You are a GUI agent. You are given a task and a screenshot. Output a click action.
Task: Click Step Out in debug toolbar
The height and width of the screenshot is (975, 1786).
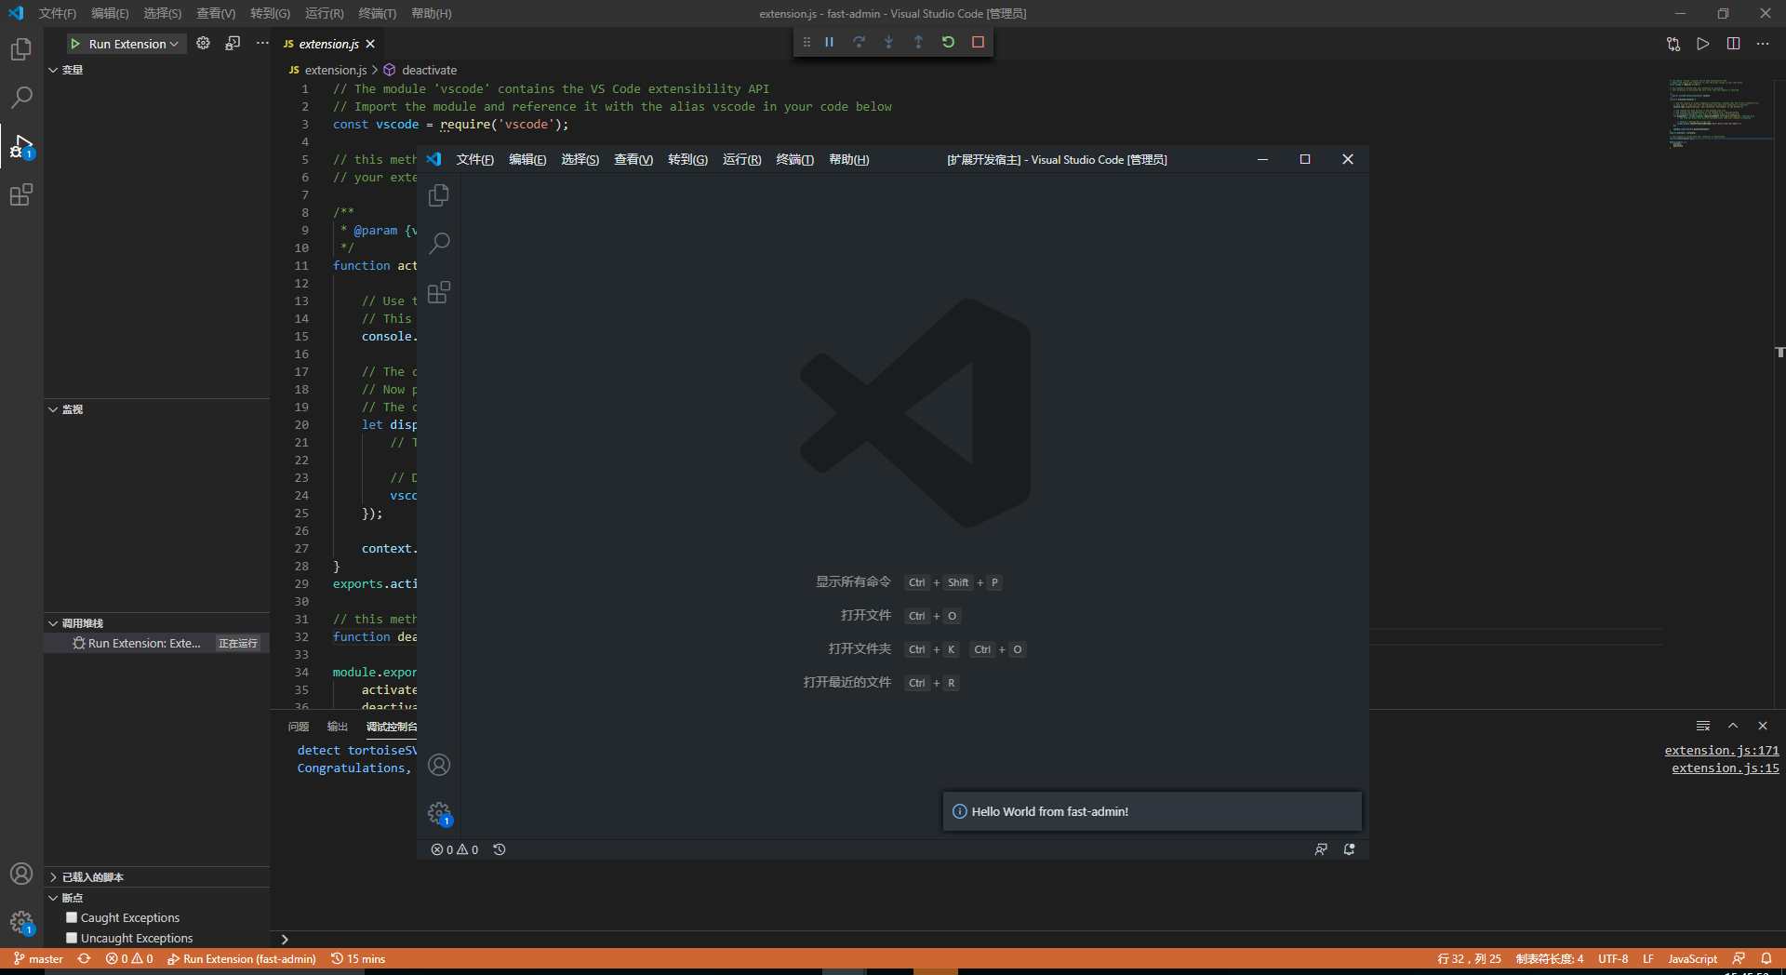pyautogui.click(x=918, y=42)
